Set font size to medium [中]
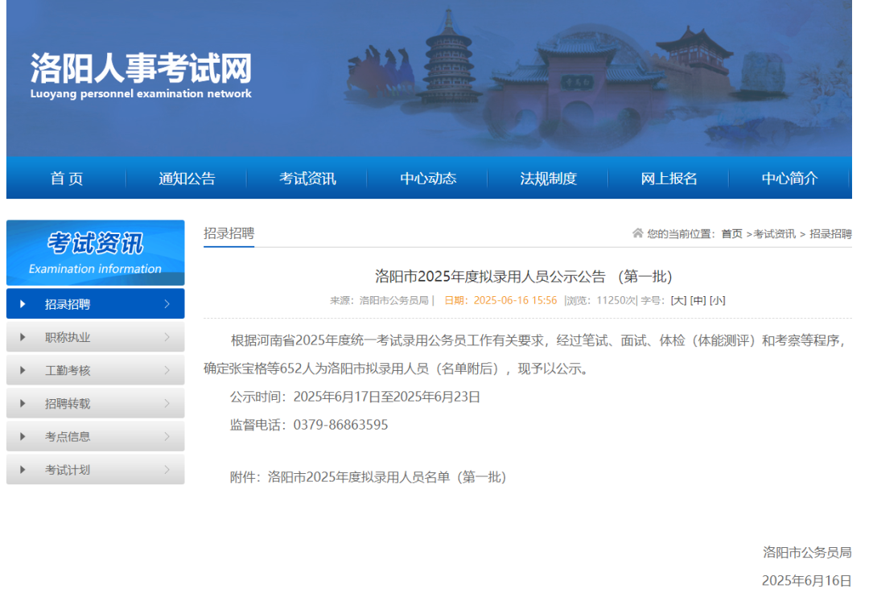Viewport: 869px width, 593px height. click(698, 300)
